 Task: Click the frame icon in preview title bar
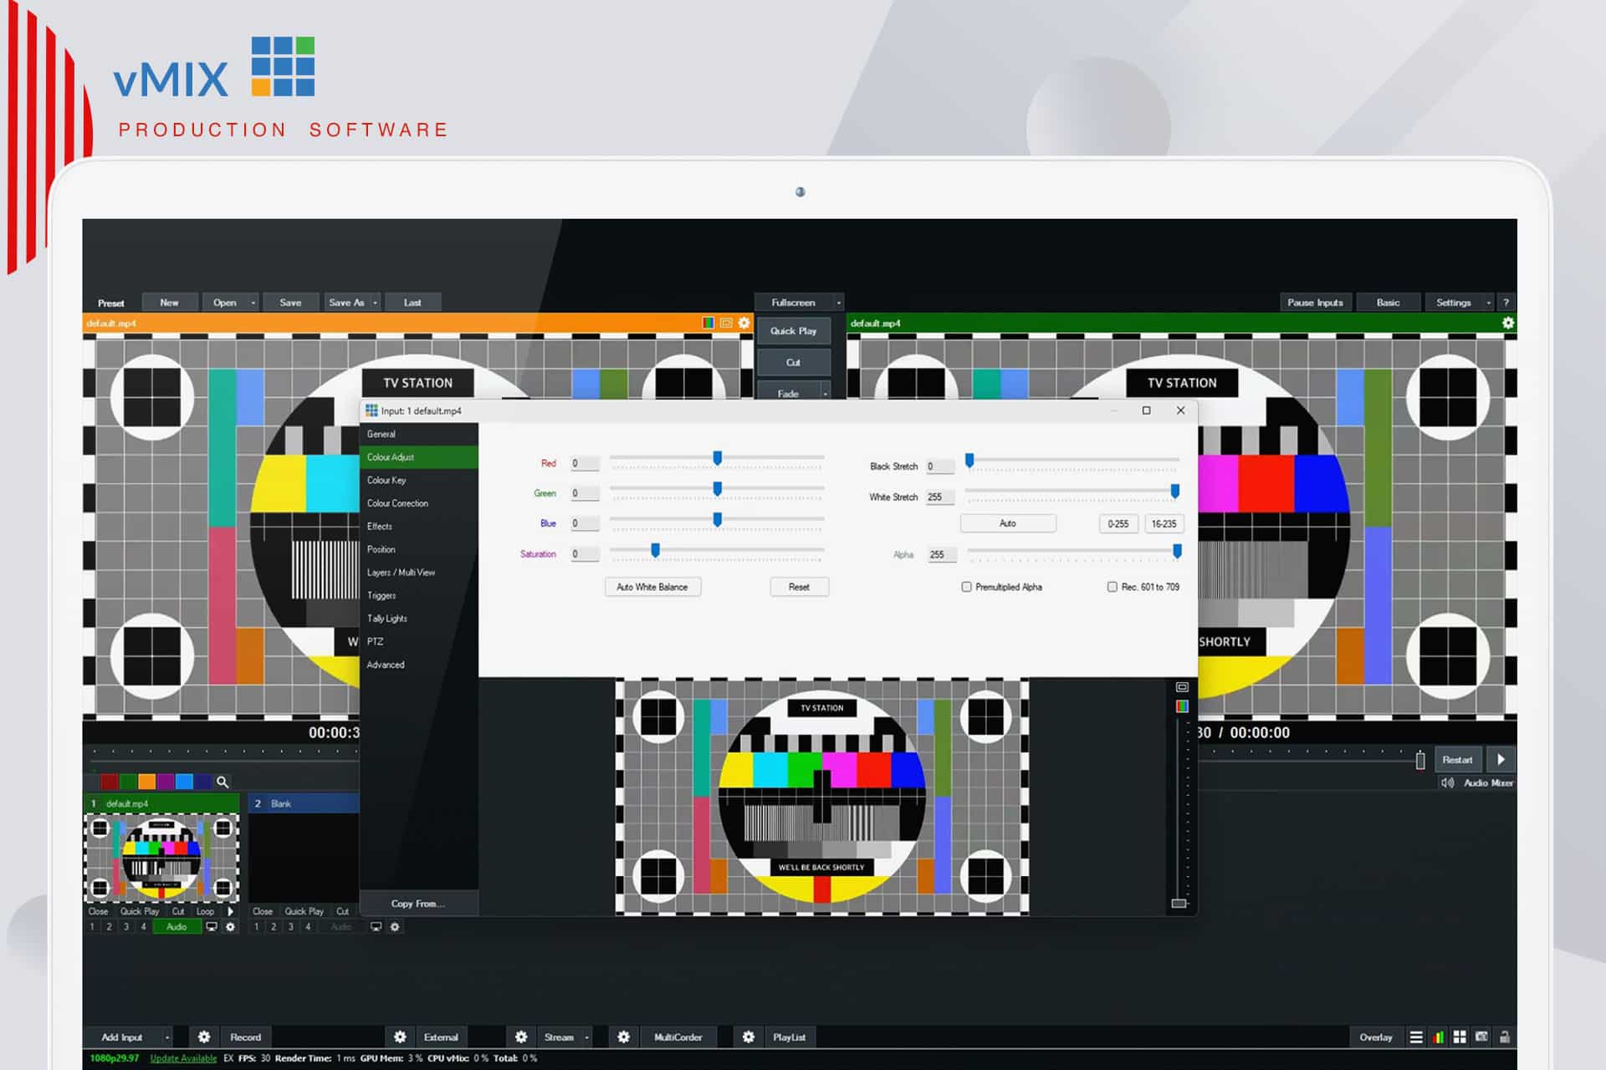726,323
